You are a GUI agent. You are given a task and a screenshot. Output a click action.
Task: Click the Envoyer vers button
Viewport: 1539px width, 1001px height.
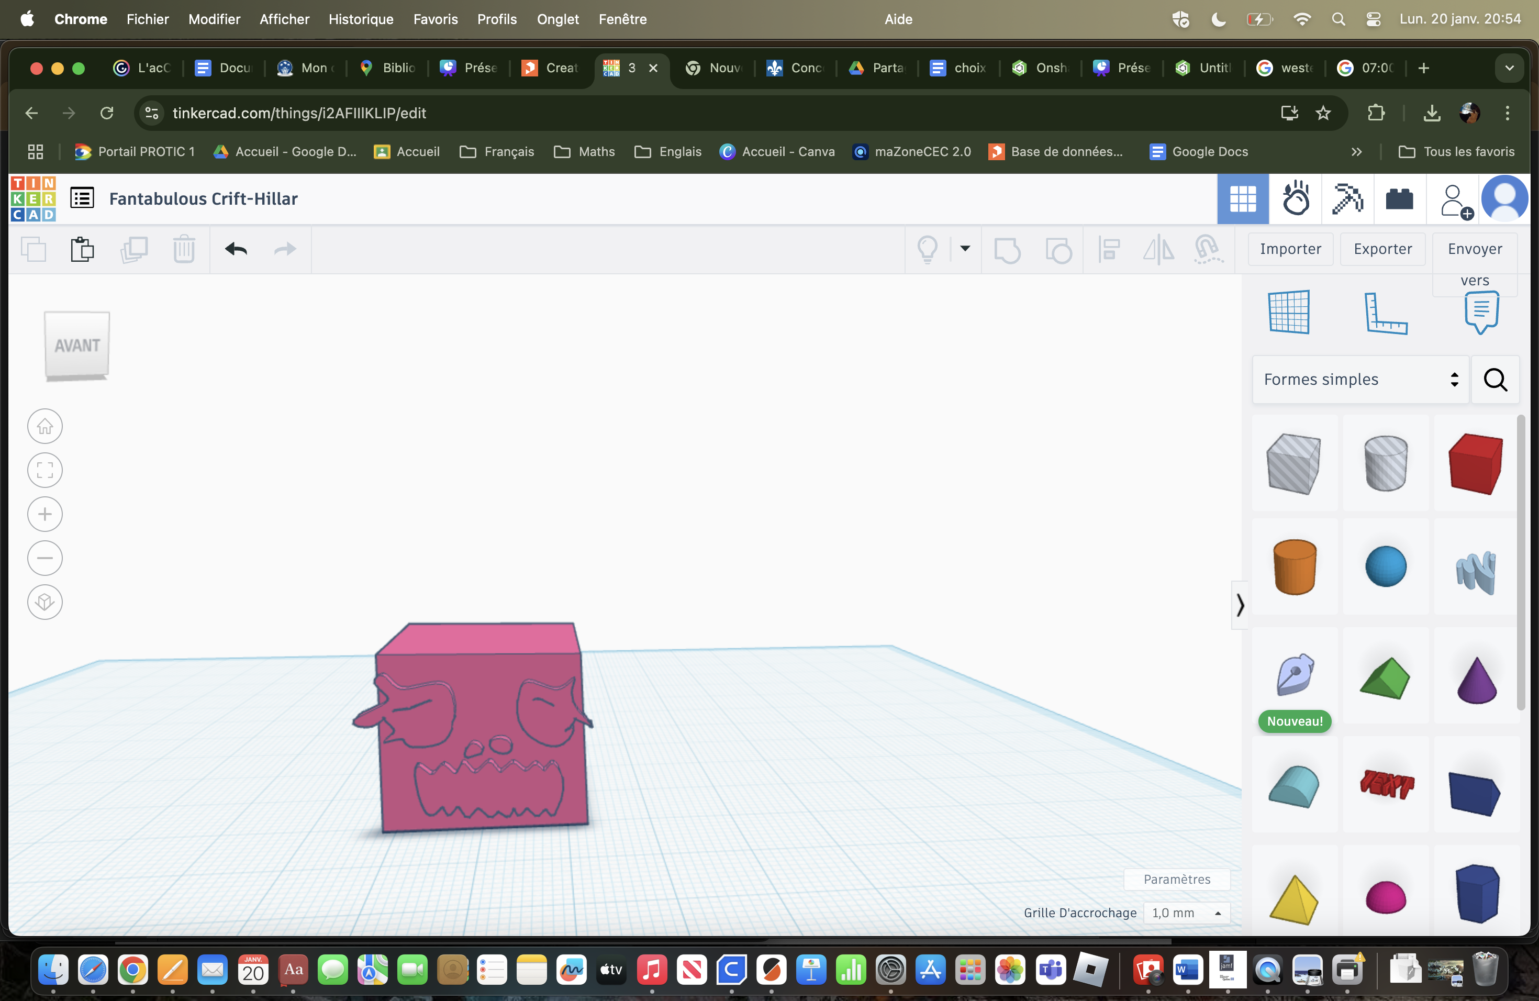[1475, 264]
